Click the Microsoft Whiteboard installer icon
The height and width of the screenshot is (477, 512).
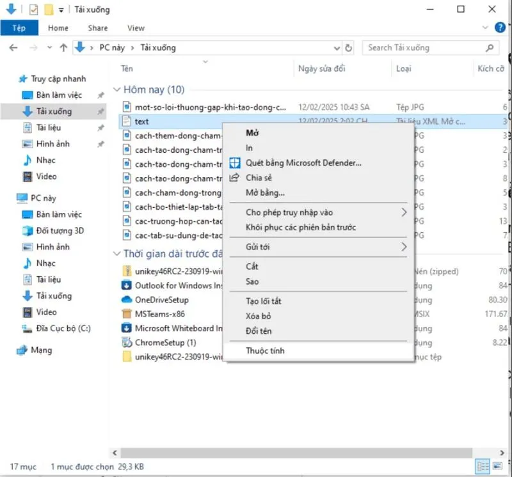(x=126, y=328)
